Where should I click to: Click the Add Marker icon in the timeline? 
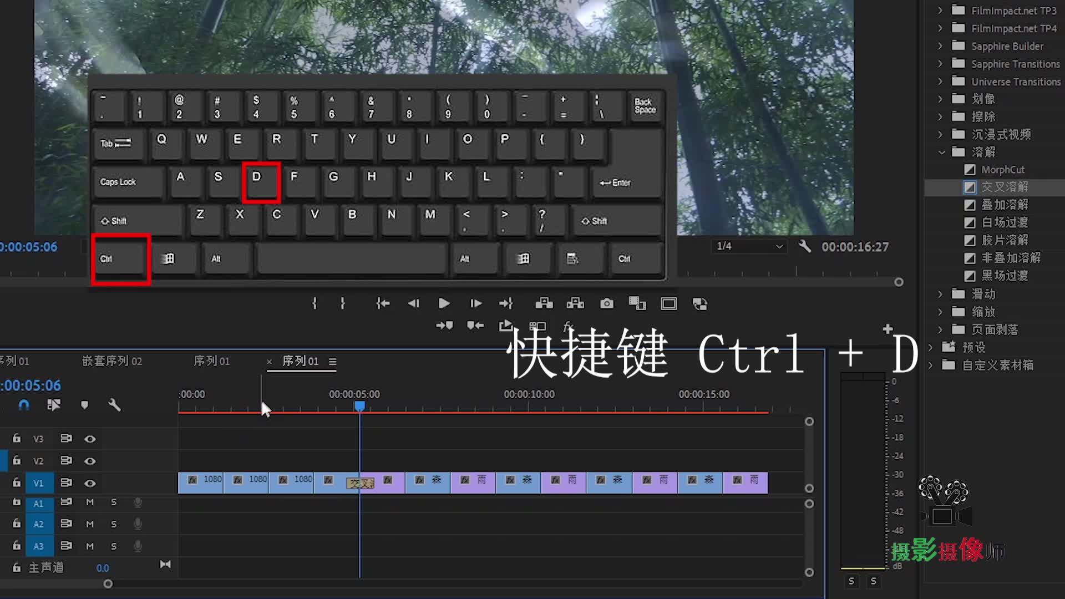[84, 405]
